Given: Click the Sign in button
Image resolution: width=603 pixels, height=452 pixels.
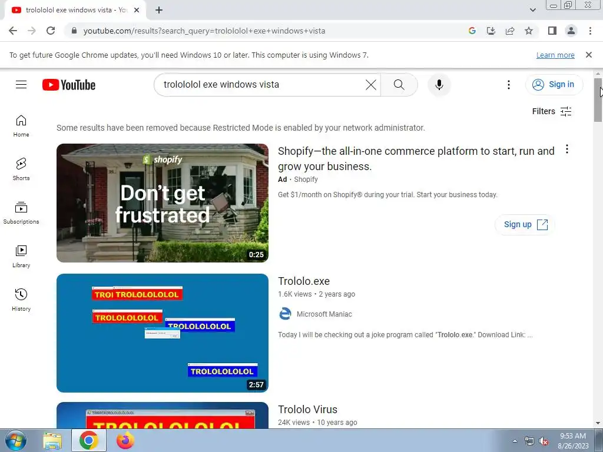Looking at the screenshot, I should 554,85.
